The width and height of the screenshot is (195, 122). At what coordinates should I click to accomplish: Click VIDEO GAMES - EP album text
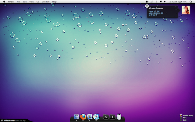(156, 13)
